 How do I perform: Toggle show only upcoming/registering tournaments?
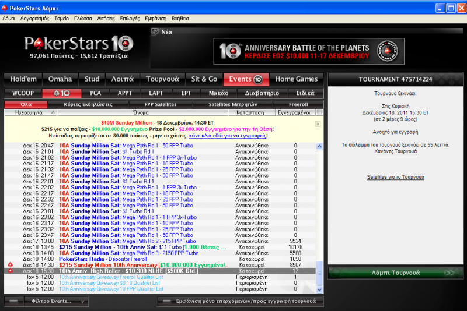pos(241,301)
